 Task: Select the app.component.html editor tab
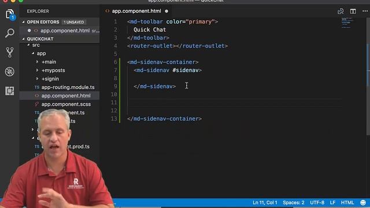[x=136, y=11]
